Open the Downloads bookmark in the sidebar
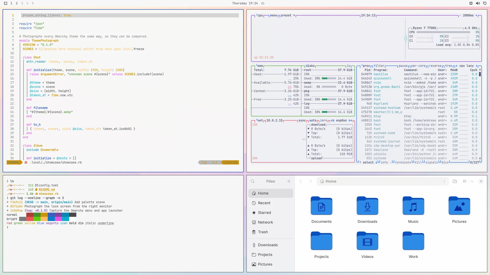The width and height of the screenshot is (490, 275). pyautogui.click(x=271, y=245)
